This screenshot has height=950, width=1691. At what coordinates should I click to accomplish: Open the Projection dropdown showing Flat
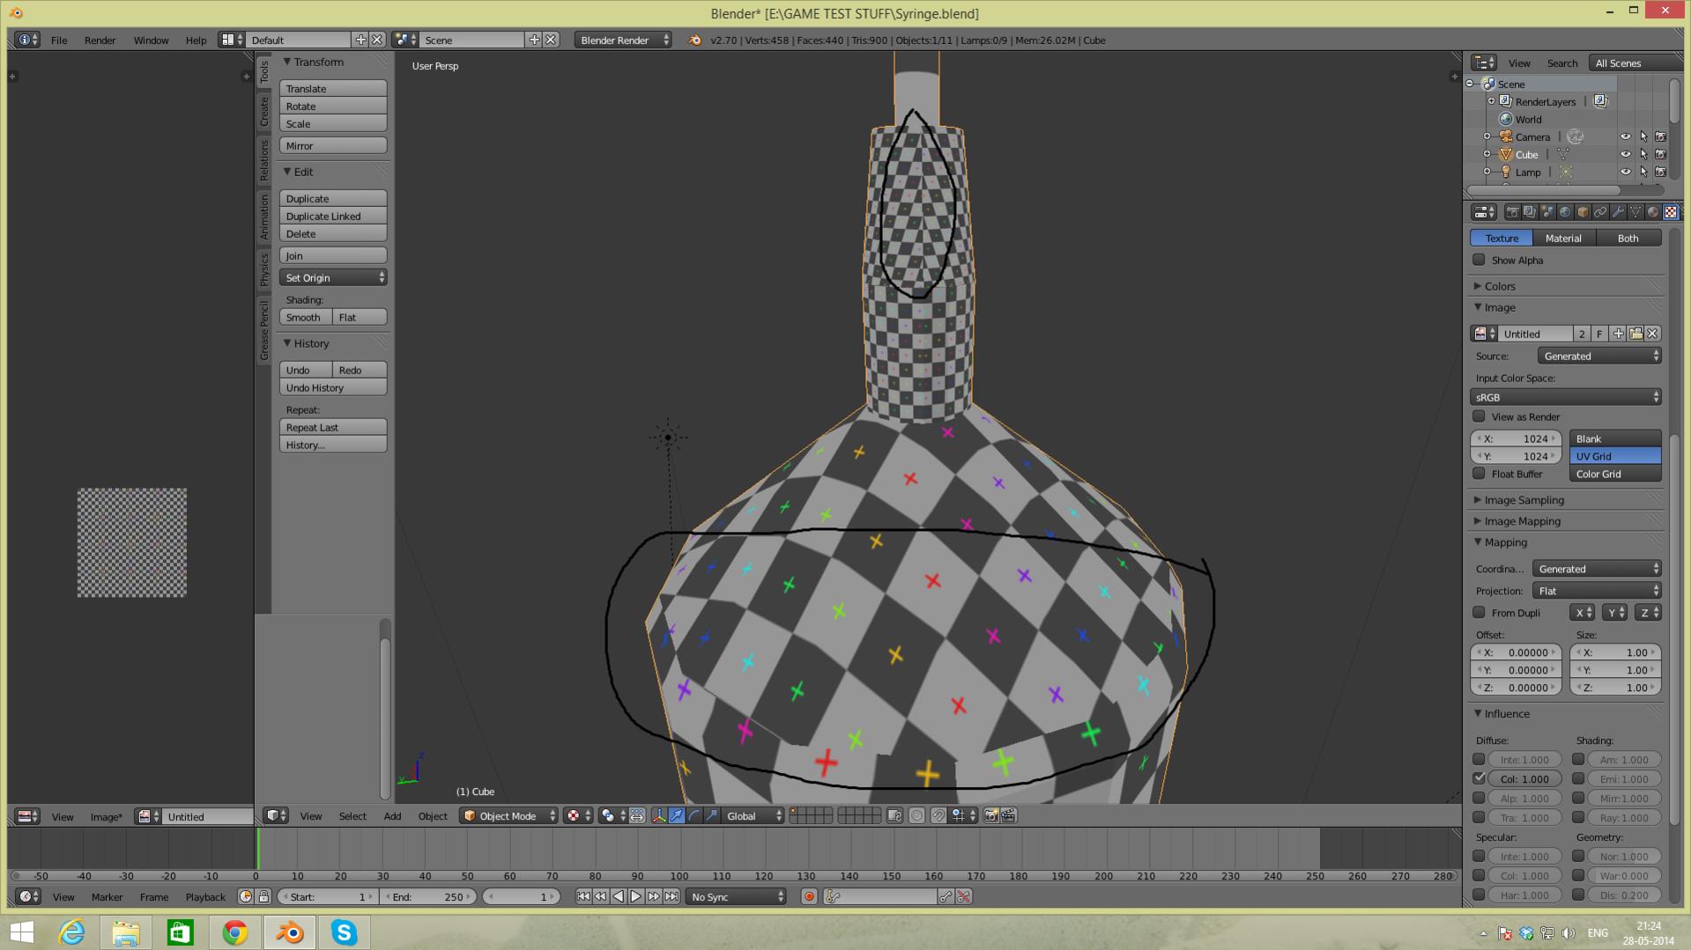pos(1597,591)
